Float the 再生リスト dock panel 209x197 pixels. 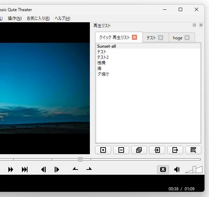[x=194, y=25]
